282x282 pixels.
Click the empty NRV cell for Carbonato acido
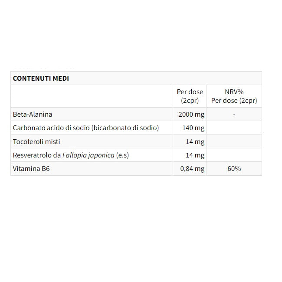234,128
